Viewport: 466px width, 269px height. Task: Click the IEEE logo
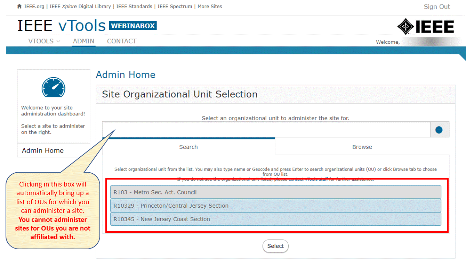[426, 27]
